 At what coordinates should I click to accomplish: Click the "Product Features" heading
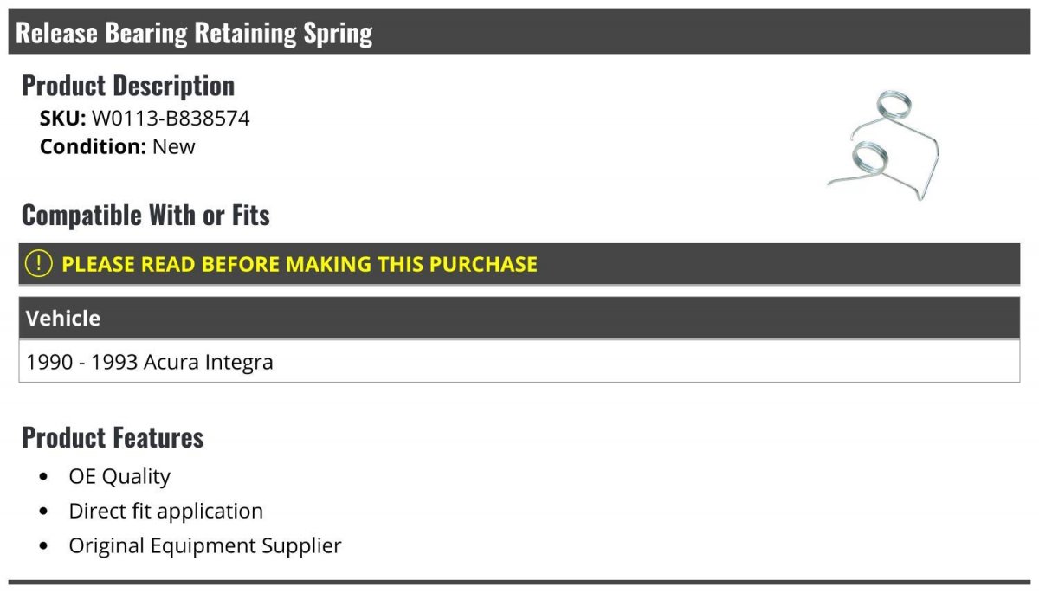click(x=113, y=437)
